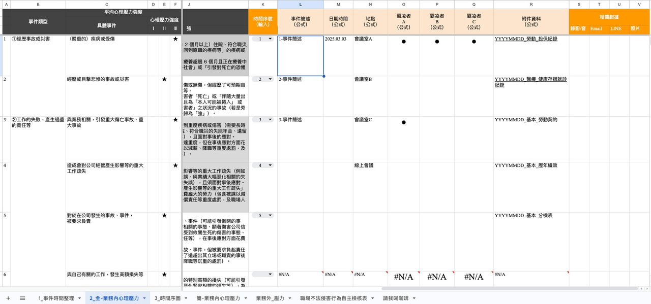Switch to the 業務外_壓力 sheet tab
This screenshot has width=651, height=304.
click(x=270, y=298)
